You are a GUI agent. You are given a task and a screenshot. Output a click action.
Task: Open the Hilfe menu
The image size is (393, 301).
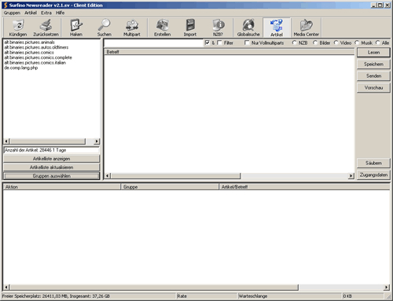pyautogui.click(x=60, y=13)
